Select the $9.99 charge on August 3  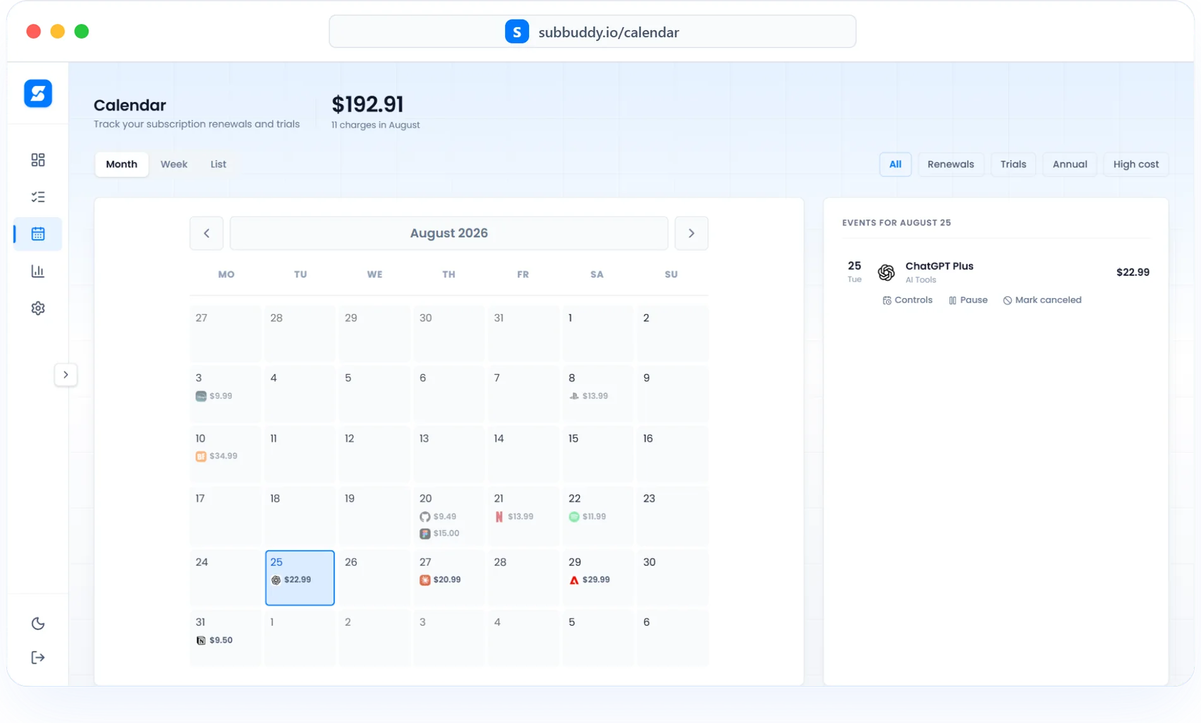[214, 396]
